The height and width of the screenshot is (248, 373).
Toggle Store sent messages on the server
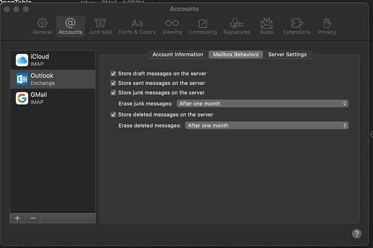pos(113,83)
